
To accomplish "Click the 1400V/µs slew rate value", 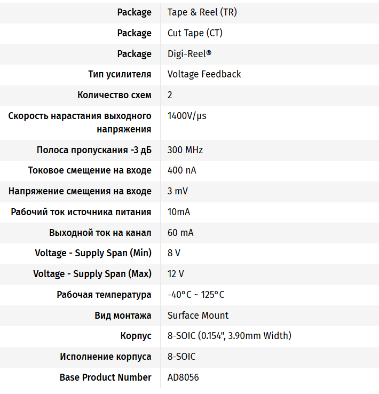I will [186, 116].
